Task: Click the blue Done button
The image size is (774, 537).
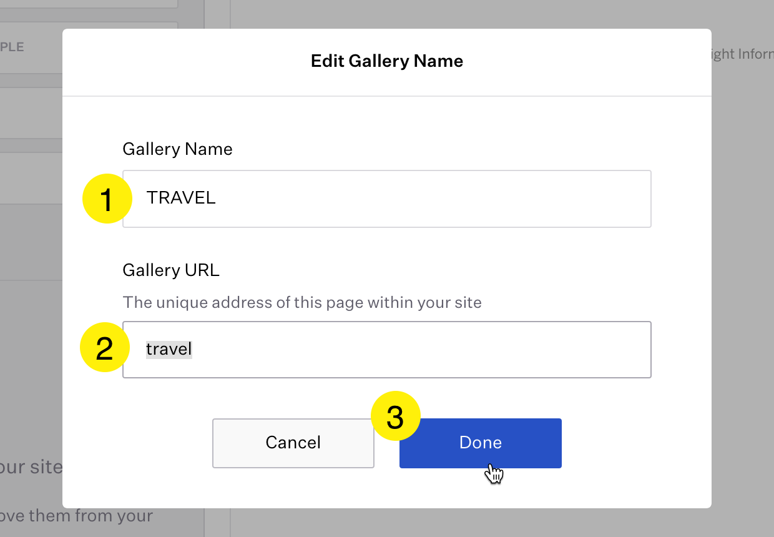Action: [480, 443]
